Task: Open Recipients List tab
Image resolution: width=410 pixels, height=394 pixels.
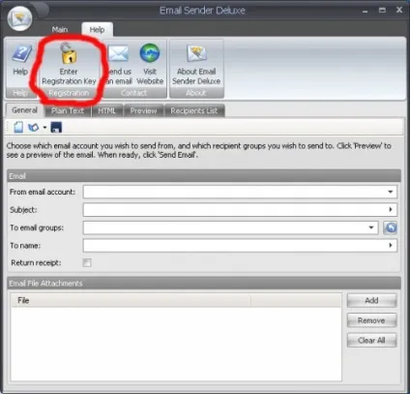Action: (x=194, y=110)
